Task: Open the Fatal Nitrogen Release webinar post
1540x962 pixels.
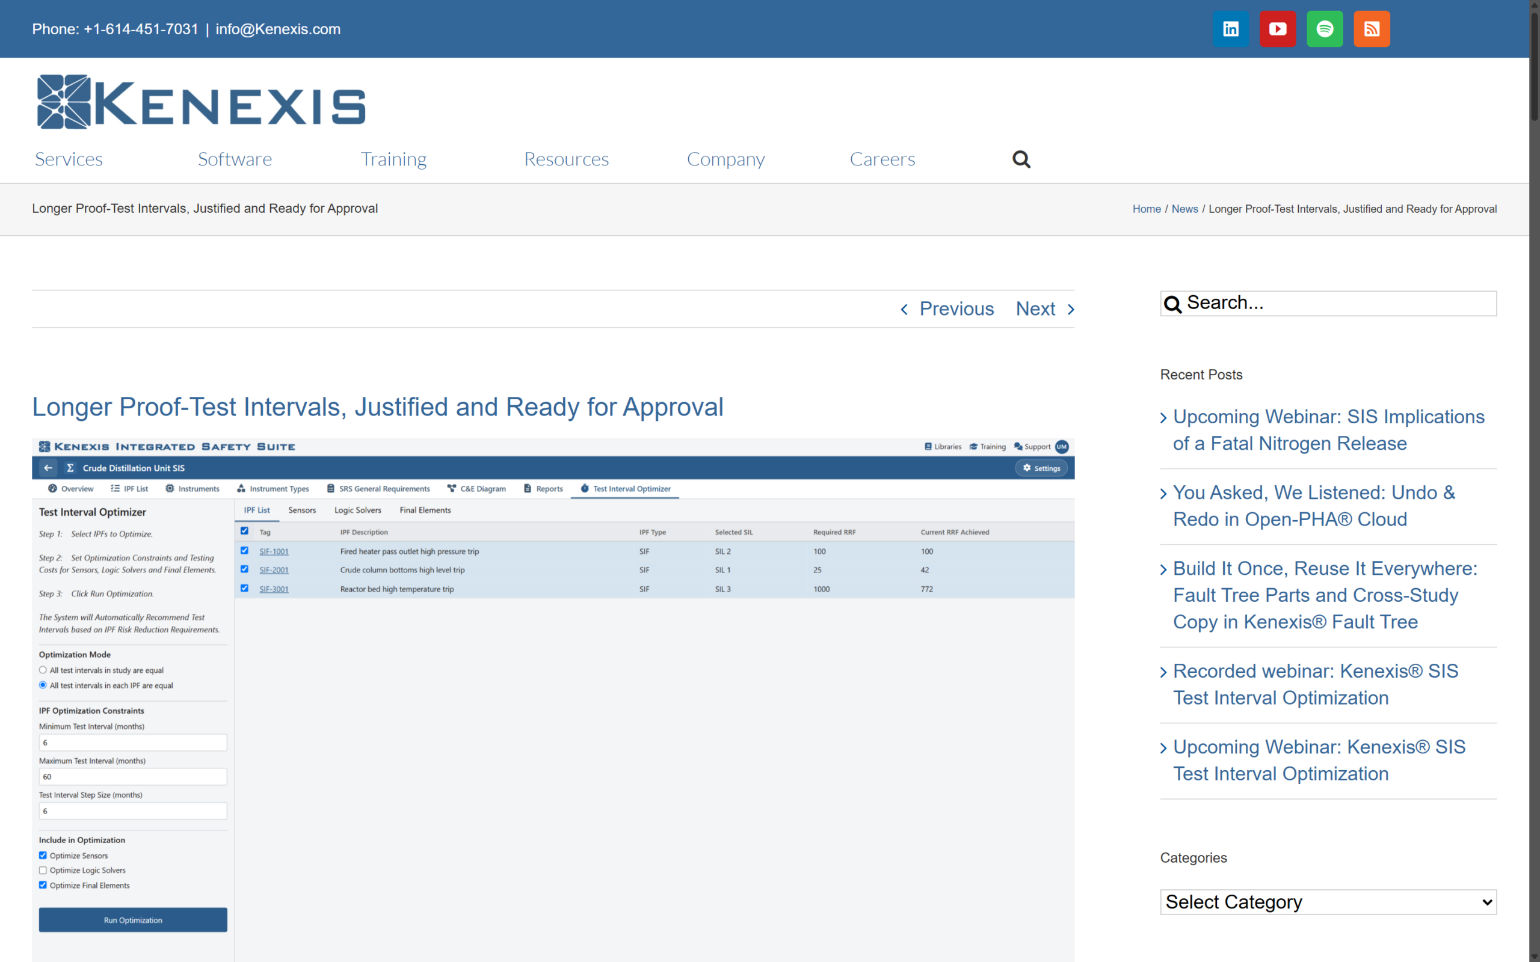Action: (1328, 430)
